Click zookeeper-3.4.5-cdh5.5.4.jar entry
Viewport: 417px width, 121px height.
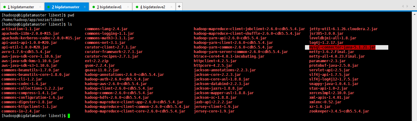(339, 111)
